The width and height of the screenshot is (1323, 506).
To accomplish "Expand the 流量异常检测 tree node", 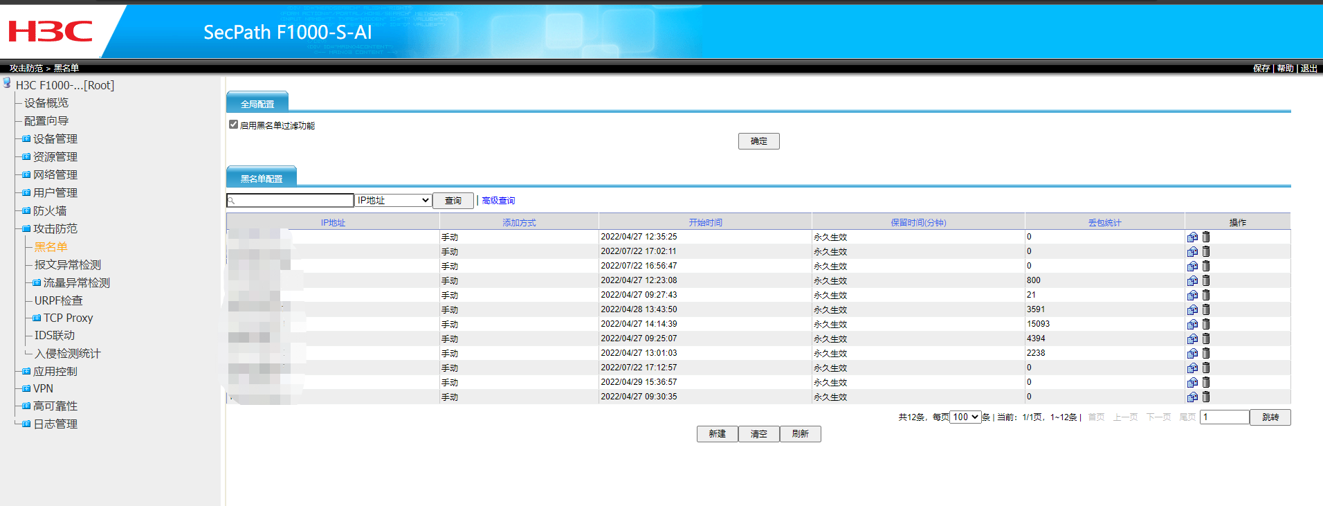I will tap(37, 283).
